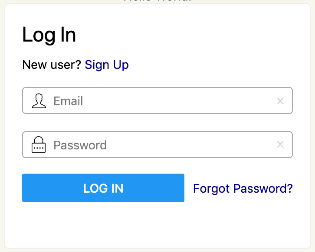Open the Sign Up link
The image size is (315, 252).
[107, 65]
